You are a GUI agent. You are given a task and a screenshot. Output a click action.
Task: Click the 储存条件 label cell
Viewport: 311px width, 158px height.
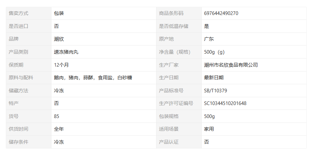click(x=29, y=142)
